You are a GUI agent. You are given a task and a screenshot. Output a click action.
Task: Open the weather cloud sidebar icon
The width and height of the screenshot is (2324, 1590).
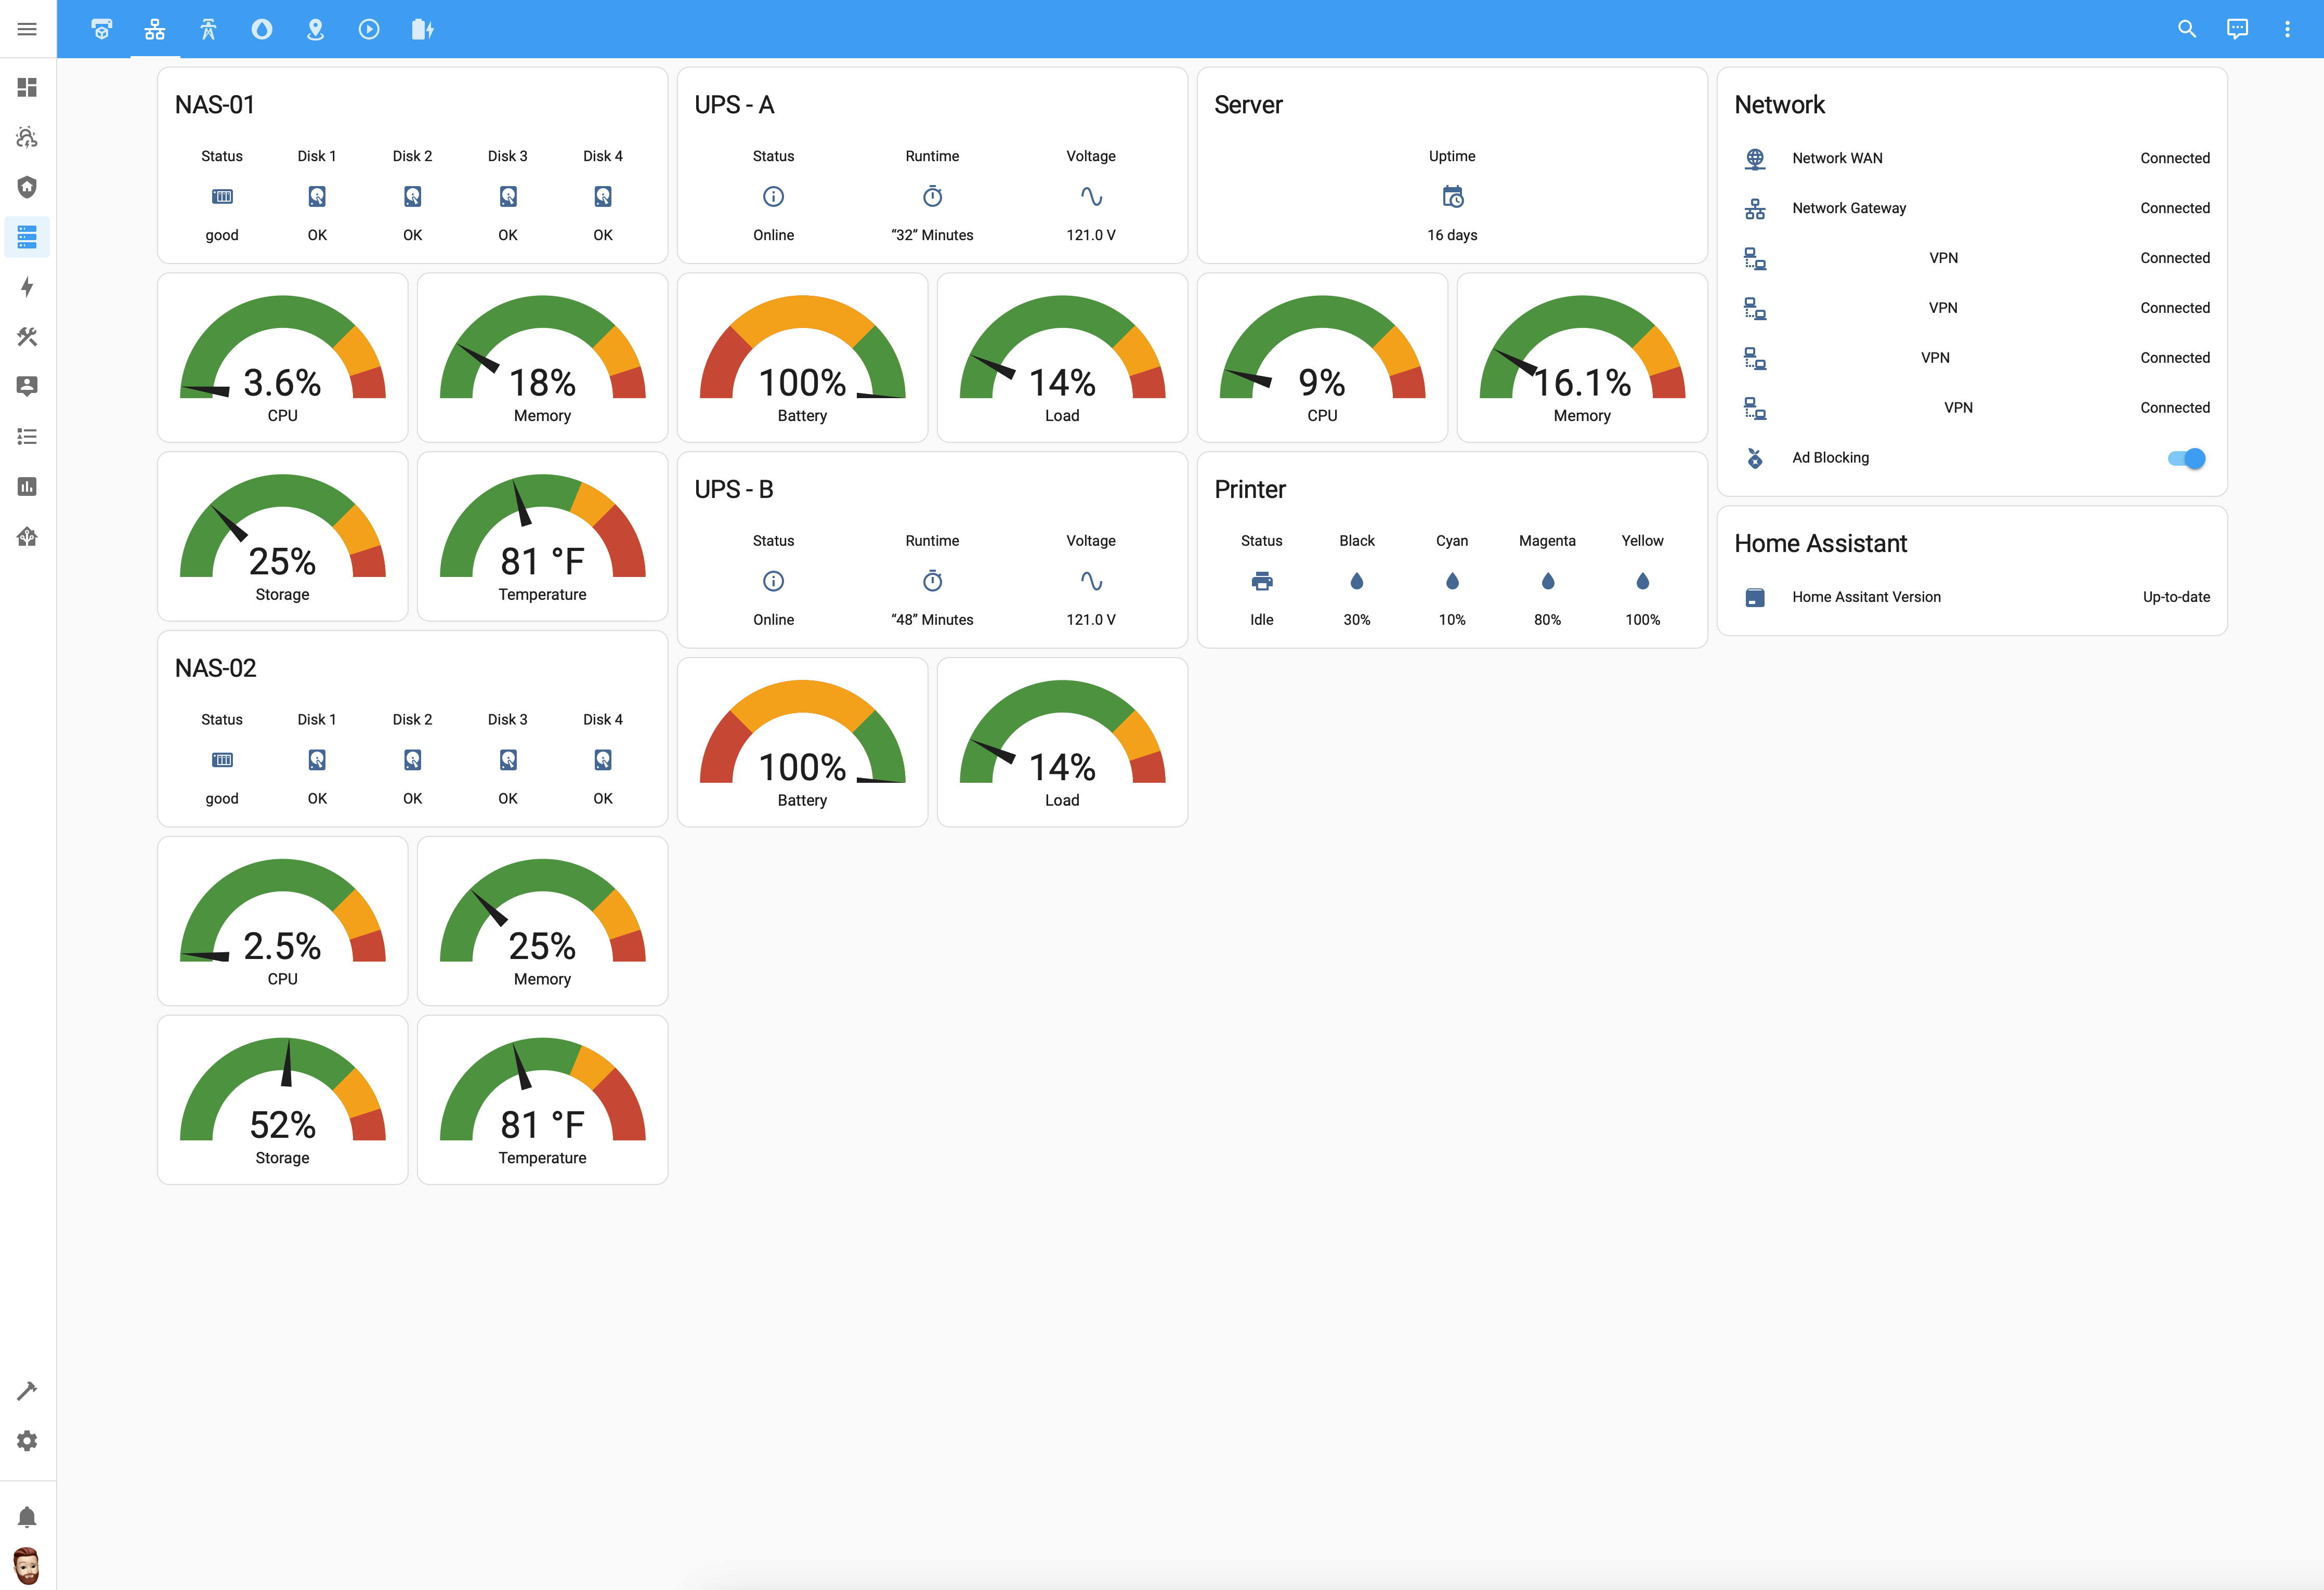(27, 137)
